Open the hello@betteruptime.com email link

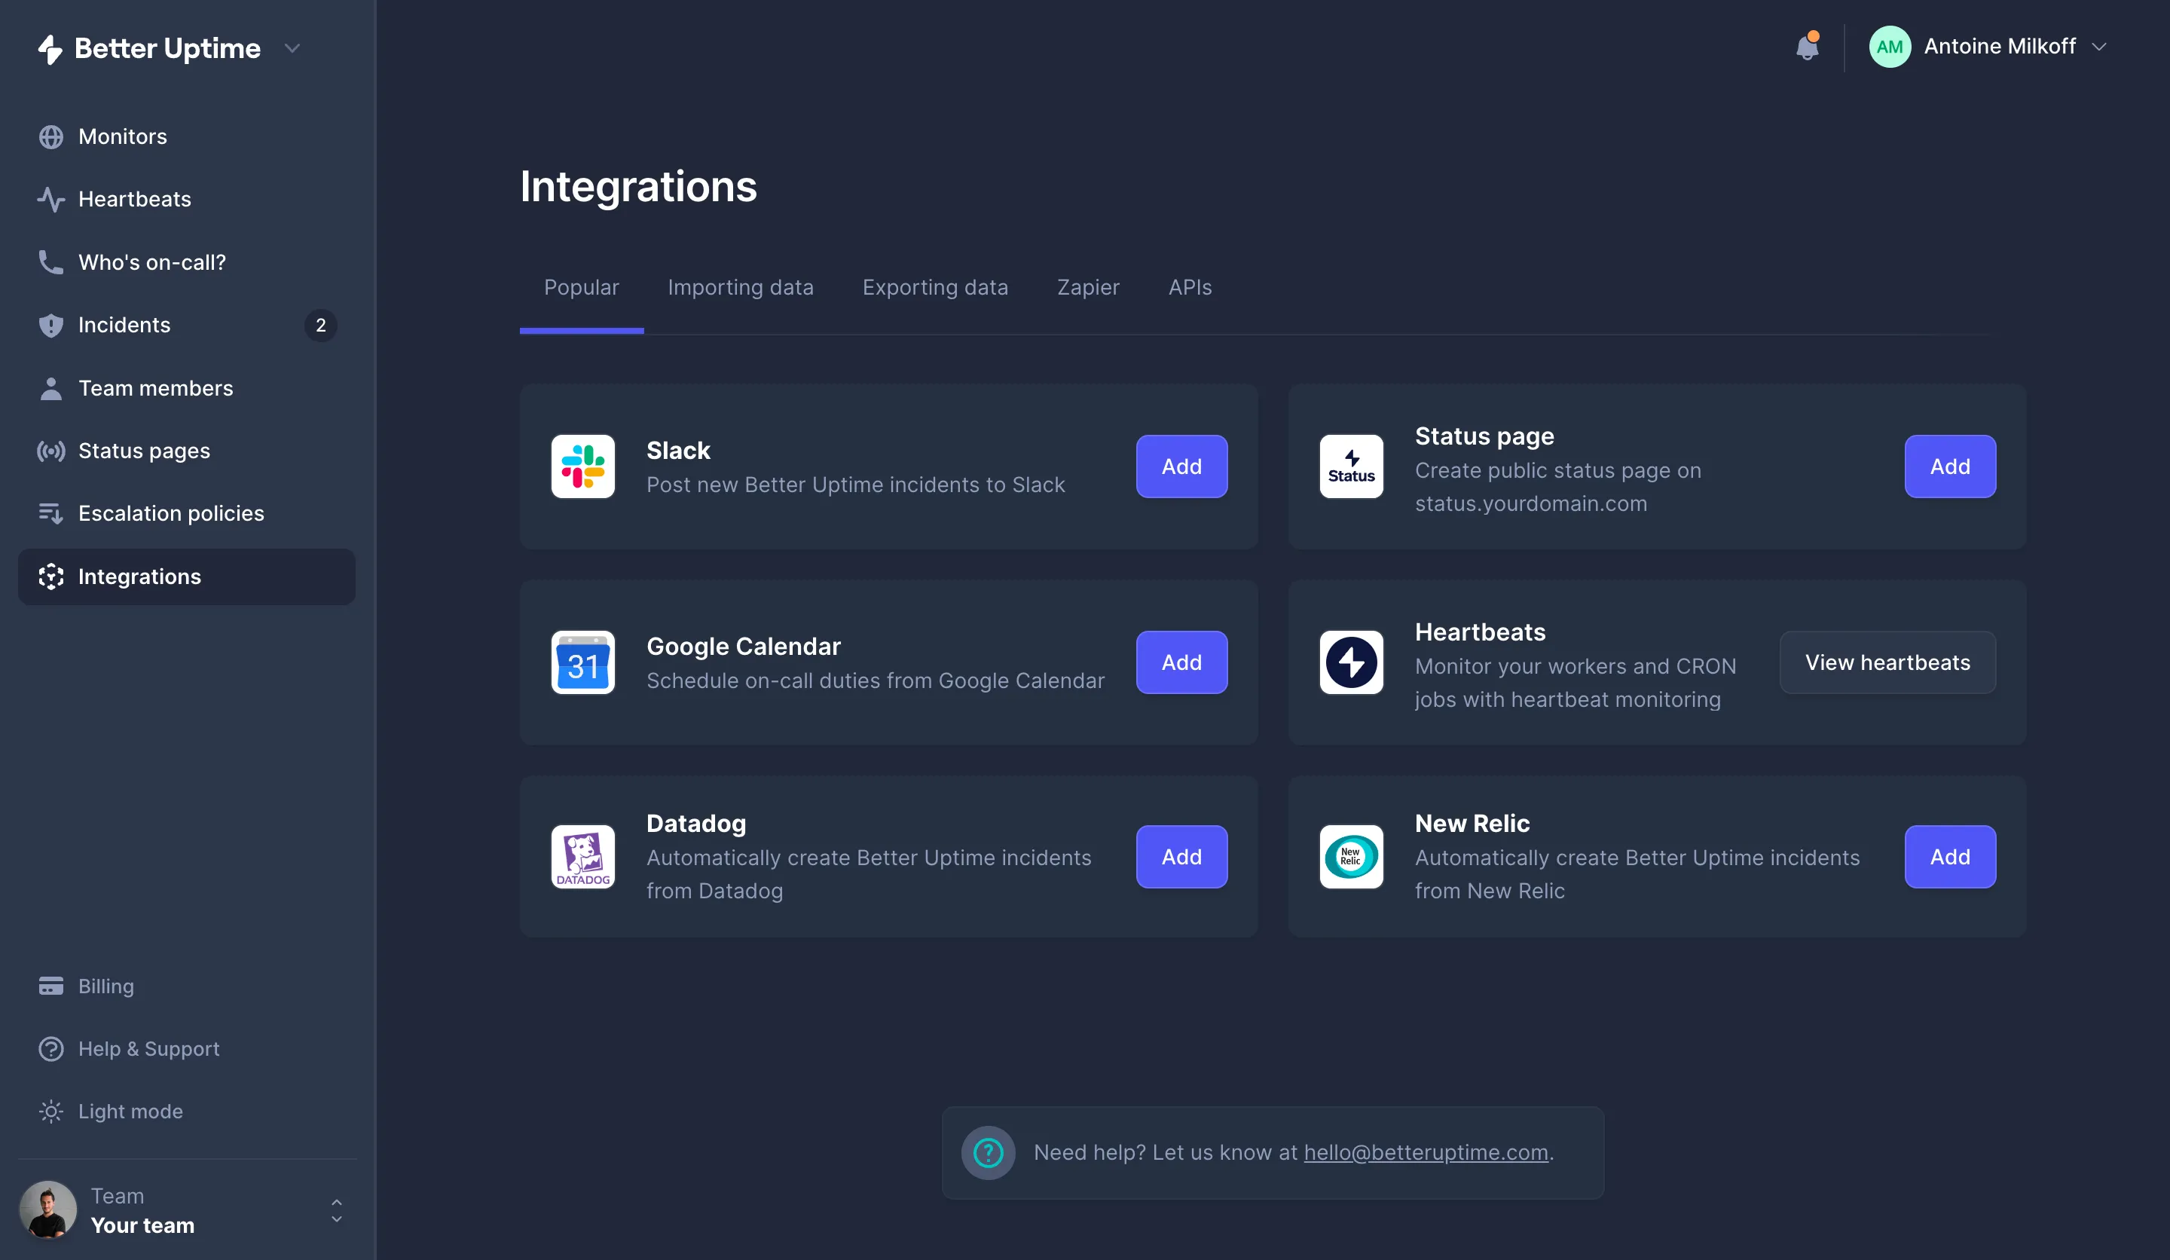point(1425,1152)
